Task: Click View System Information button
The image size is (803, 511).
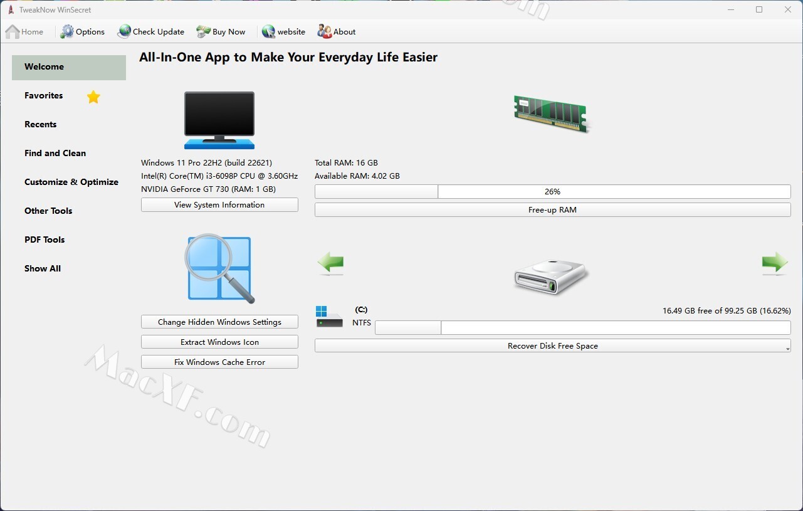Action: click(x=219, y=205)
